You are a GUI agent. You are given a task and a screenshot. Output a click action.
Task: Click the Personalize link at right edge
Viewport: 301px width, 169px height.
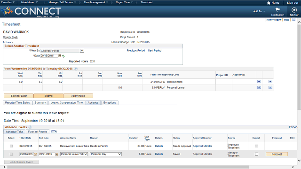pos(293,127)
